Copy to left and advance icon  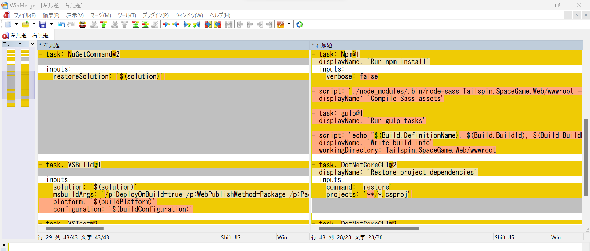click(x=197, y=24)
